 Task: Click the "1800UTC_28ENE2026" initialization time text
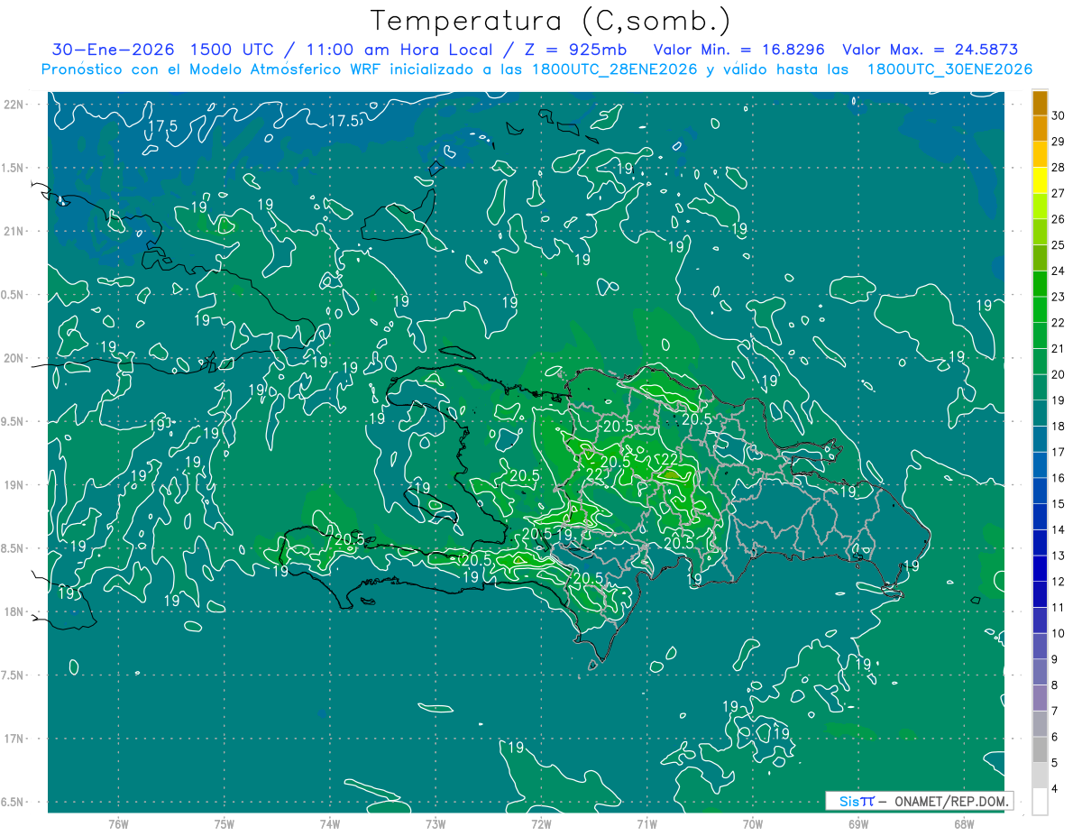(617, 69)
